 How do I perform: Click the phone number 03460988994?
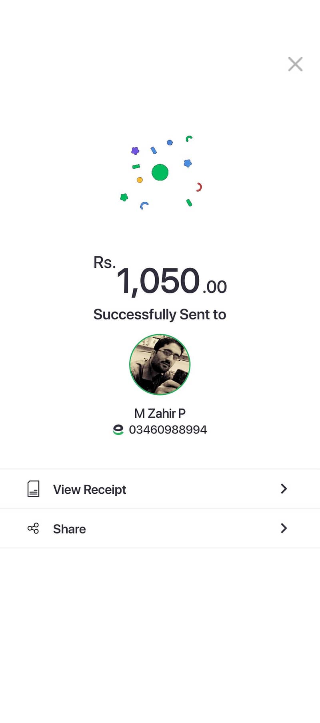point(168,430)
